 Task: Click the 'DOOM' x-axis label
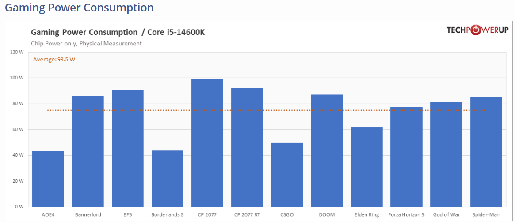click(x=327, y=215)
